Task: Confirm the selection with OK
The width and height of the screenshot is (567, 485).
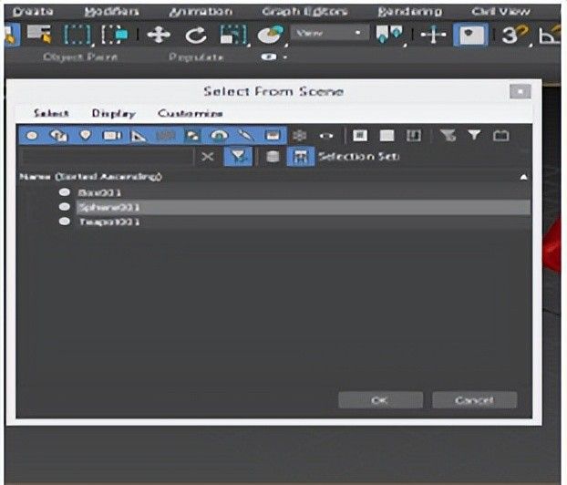Action: click(x=380, y=400)
